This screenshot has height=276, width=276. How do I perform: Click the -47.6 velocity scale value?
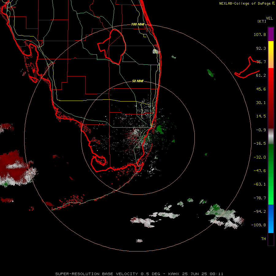coord(260,171)
